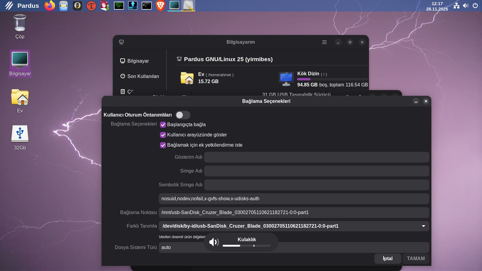
Task: Disable Bağlamak için ek yetkilendirme iste
Action: point(163,145)
